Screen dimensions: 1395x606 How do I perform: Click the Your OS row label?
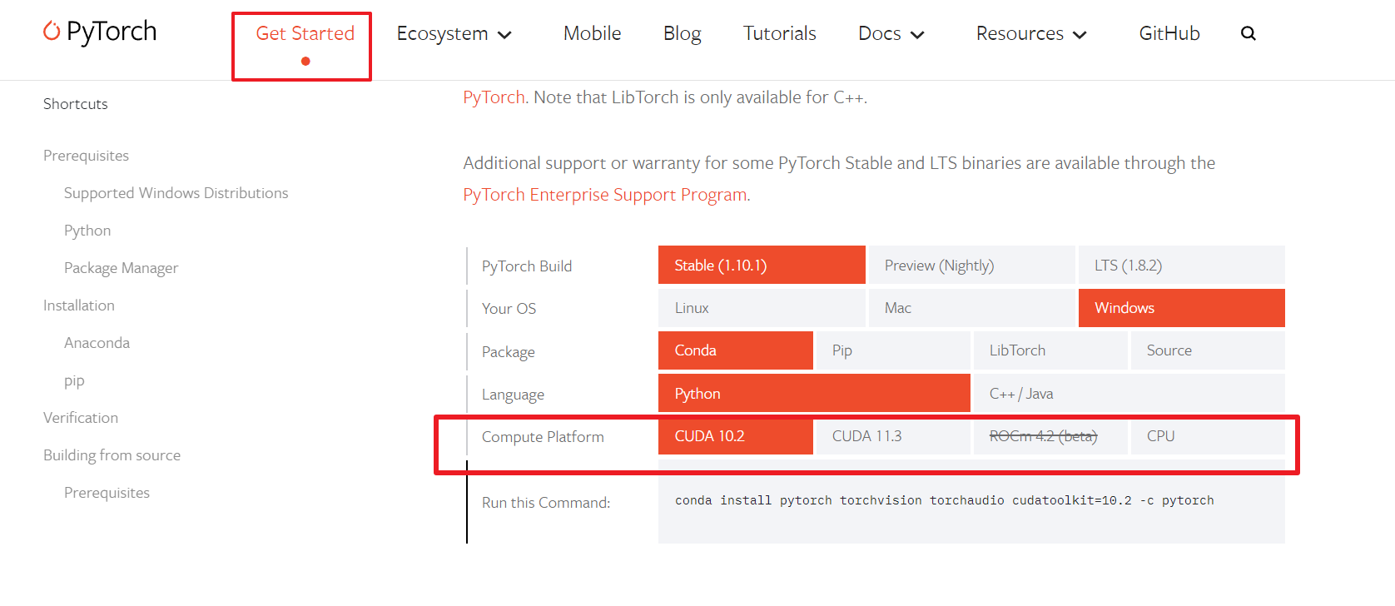coord(509,309)
